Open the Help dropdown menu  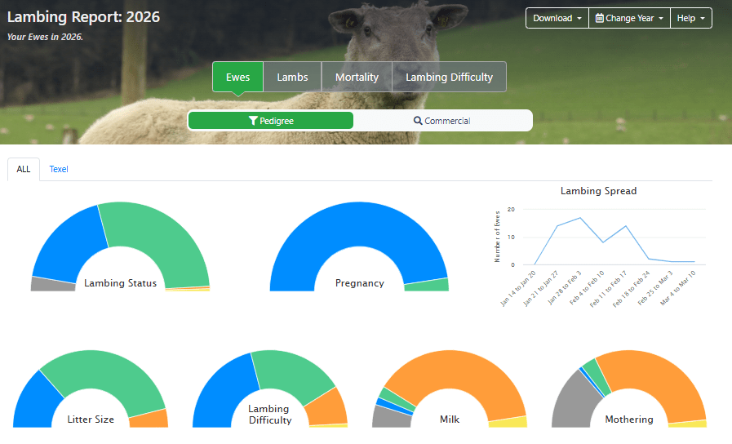(691, 18)
